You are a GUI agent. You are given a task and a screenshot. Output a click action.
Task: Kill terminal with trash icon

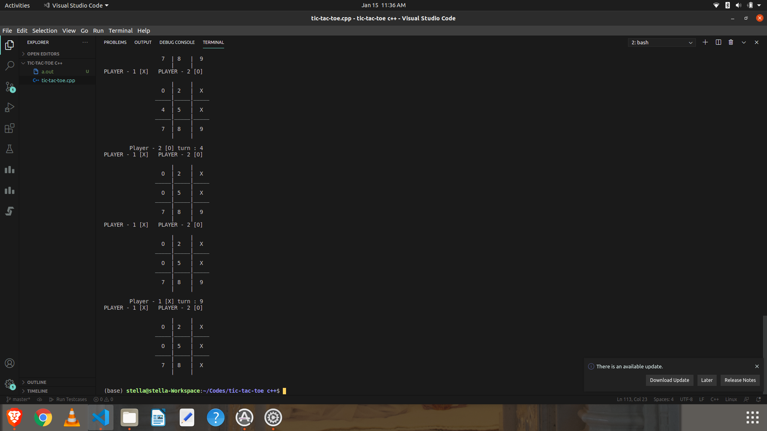731,42
